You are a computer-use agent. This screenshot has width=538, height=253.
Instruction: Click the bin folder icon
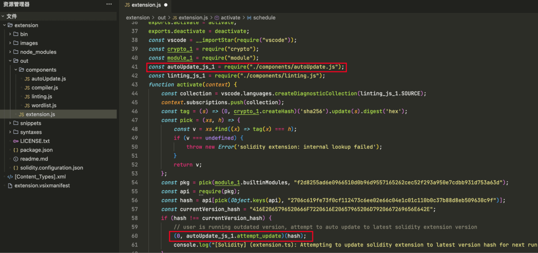click(x=16, y=34)
